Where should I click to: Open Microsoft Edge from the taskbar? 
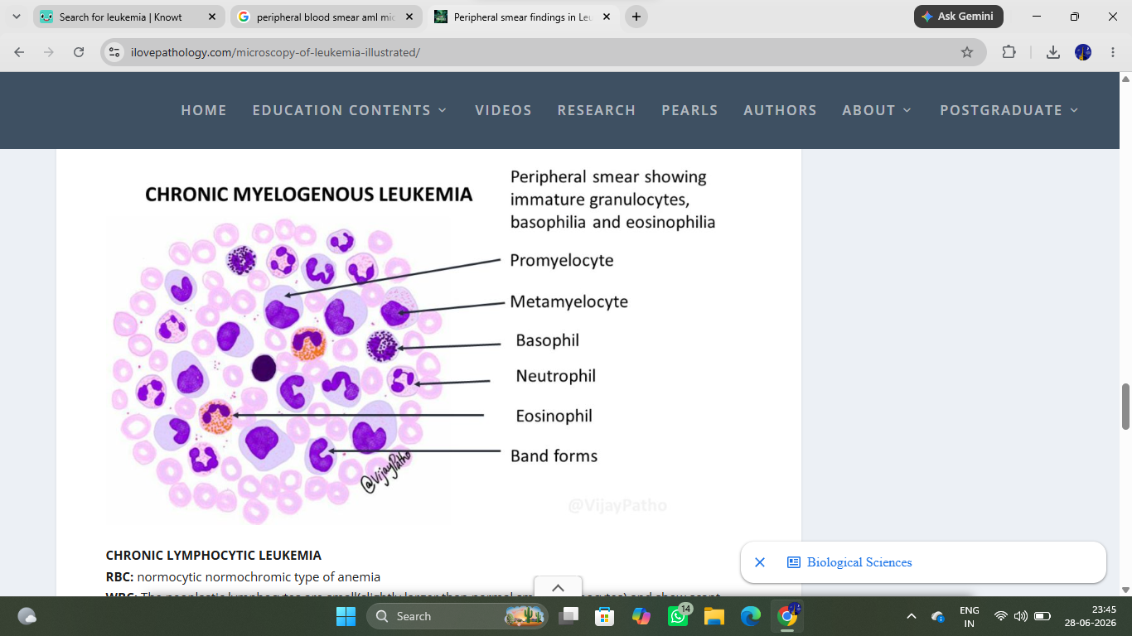tap(751, 616)
